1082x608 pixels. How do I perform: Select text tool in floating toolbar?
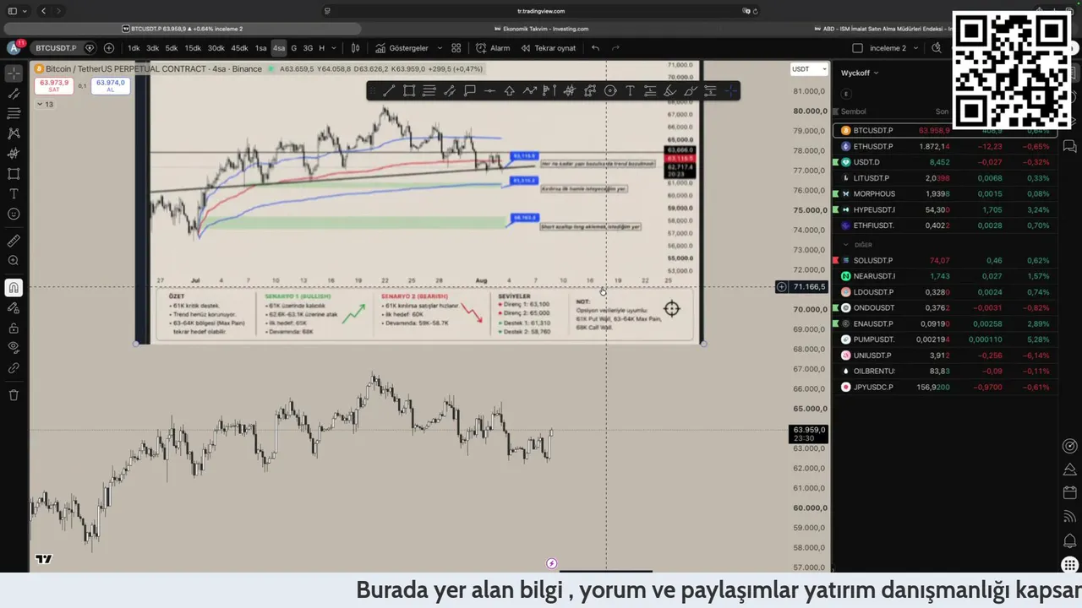click(630, 91)
